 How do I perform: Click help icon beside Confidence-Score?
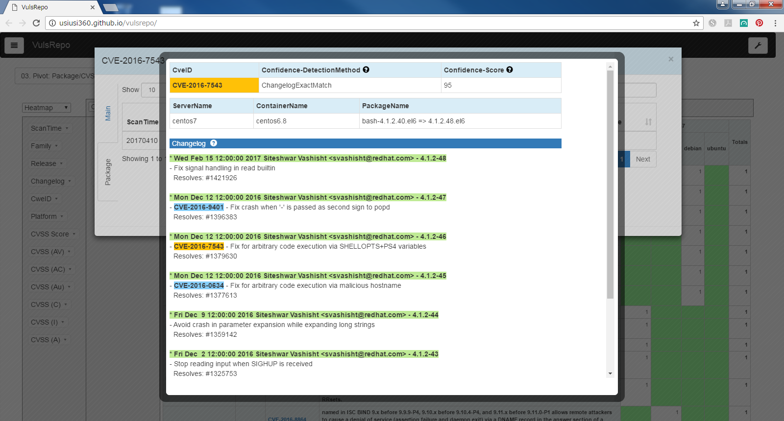pos(510,70)
